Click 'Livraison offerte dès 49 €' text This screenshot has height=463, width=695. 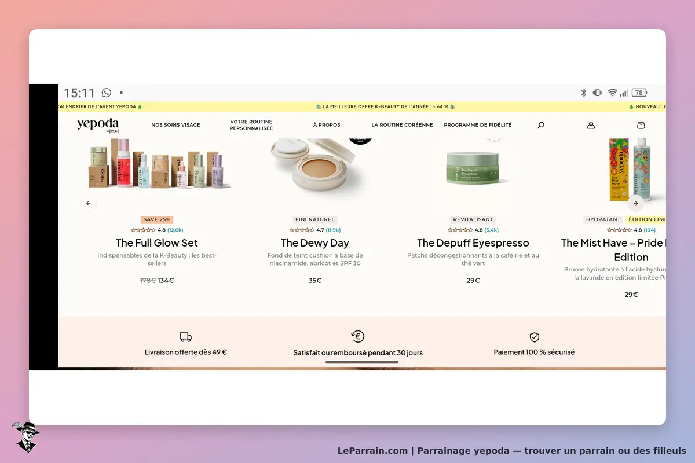tap(185, 352)
